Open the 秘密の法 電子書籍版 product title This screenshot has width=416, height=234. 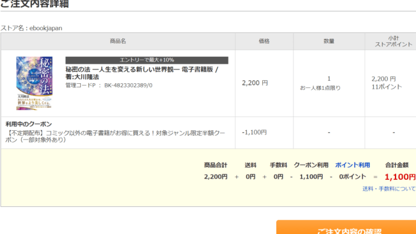142,73
